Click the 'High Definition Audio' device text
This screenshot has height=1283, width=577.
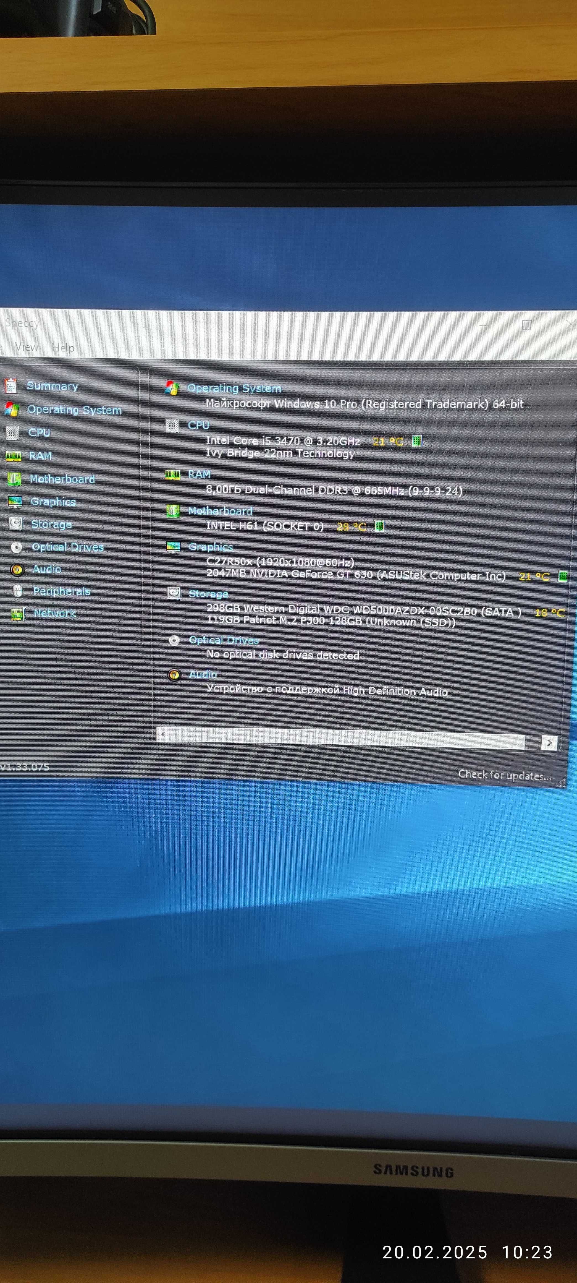coord(327,690)
